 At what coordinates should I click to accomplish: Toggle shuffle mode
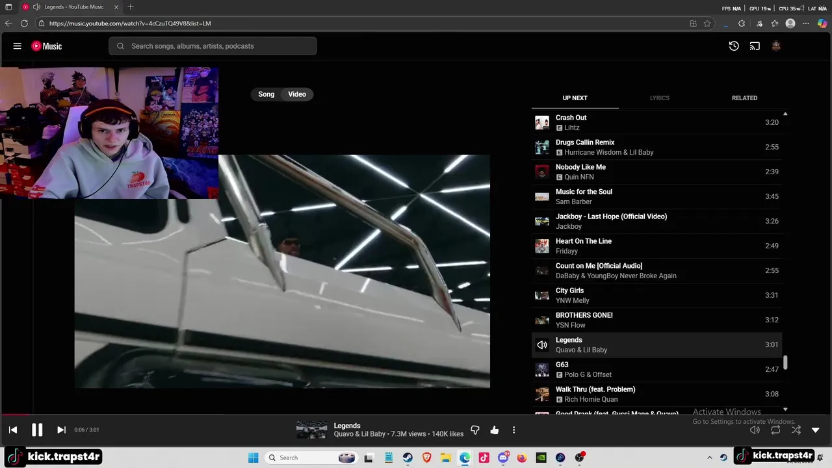click(796, 430)
